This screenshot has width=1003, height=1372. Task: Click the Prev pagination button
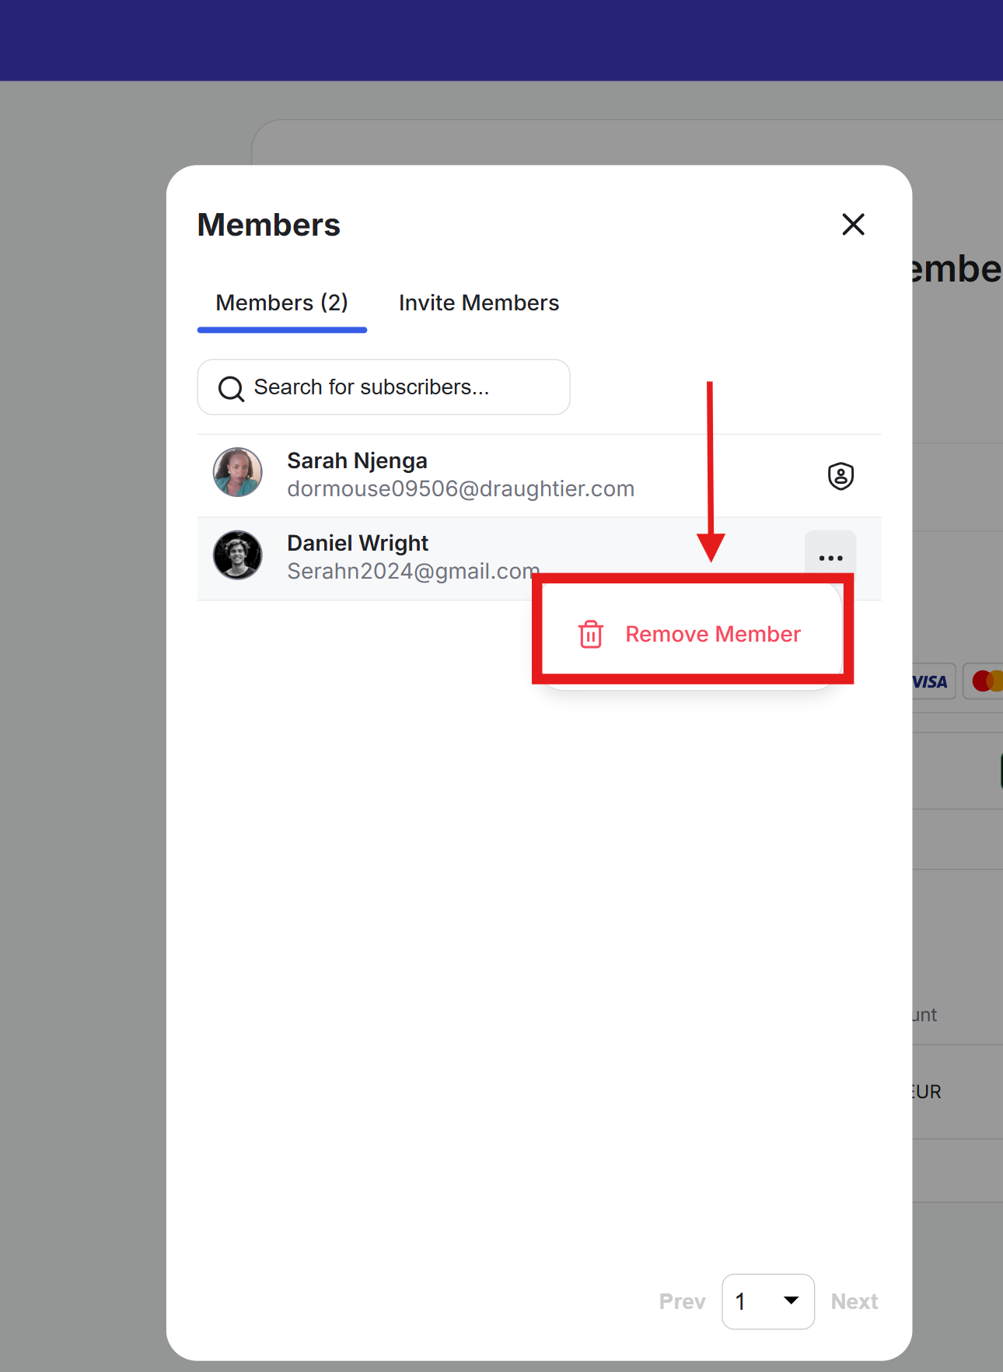(682, 1301)
